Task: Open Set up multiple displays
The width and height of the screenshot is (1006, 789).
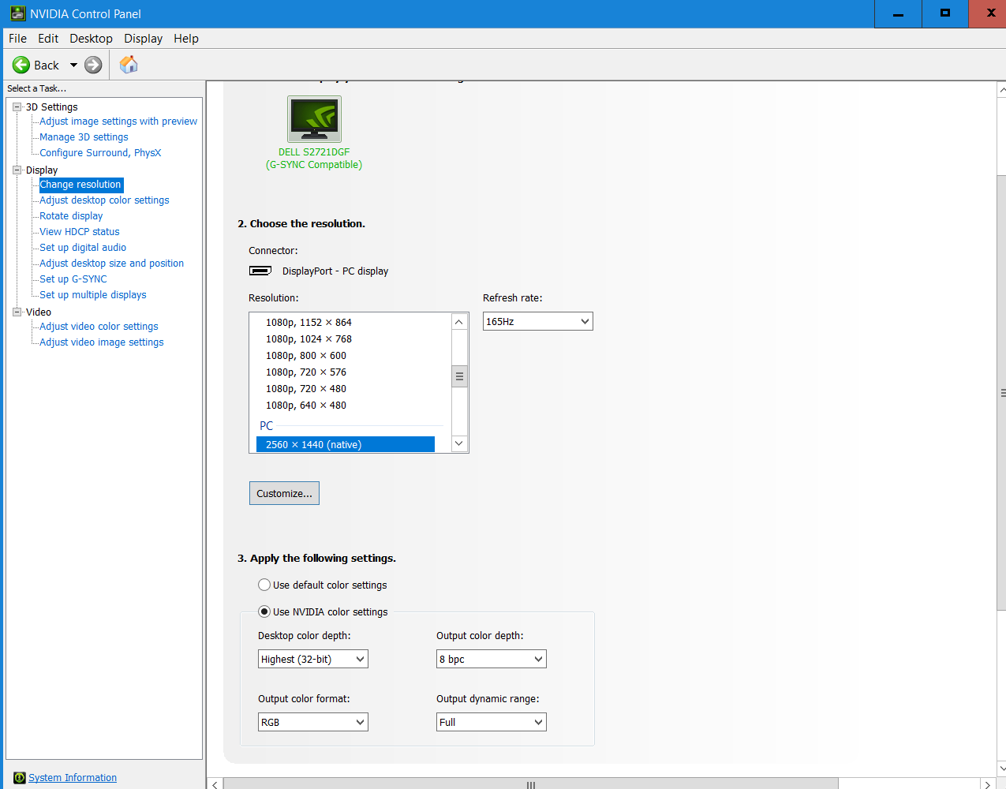Action: point(93,295)
